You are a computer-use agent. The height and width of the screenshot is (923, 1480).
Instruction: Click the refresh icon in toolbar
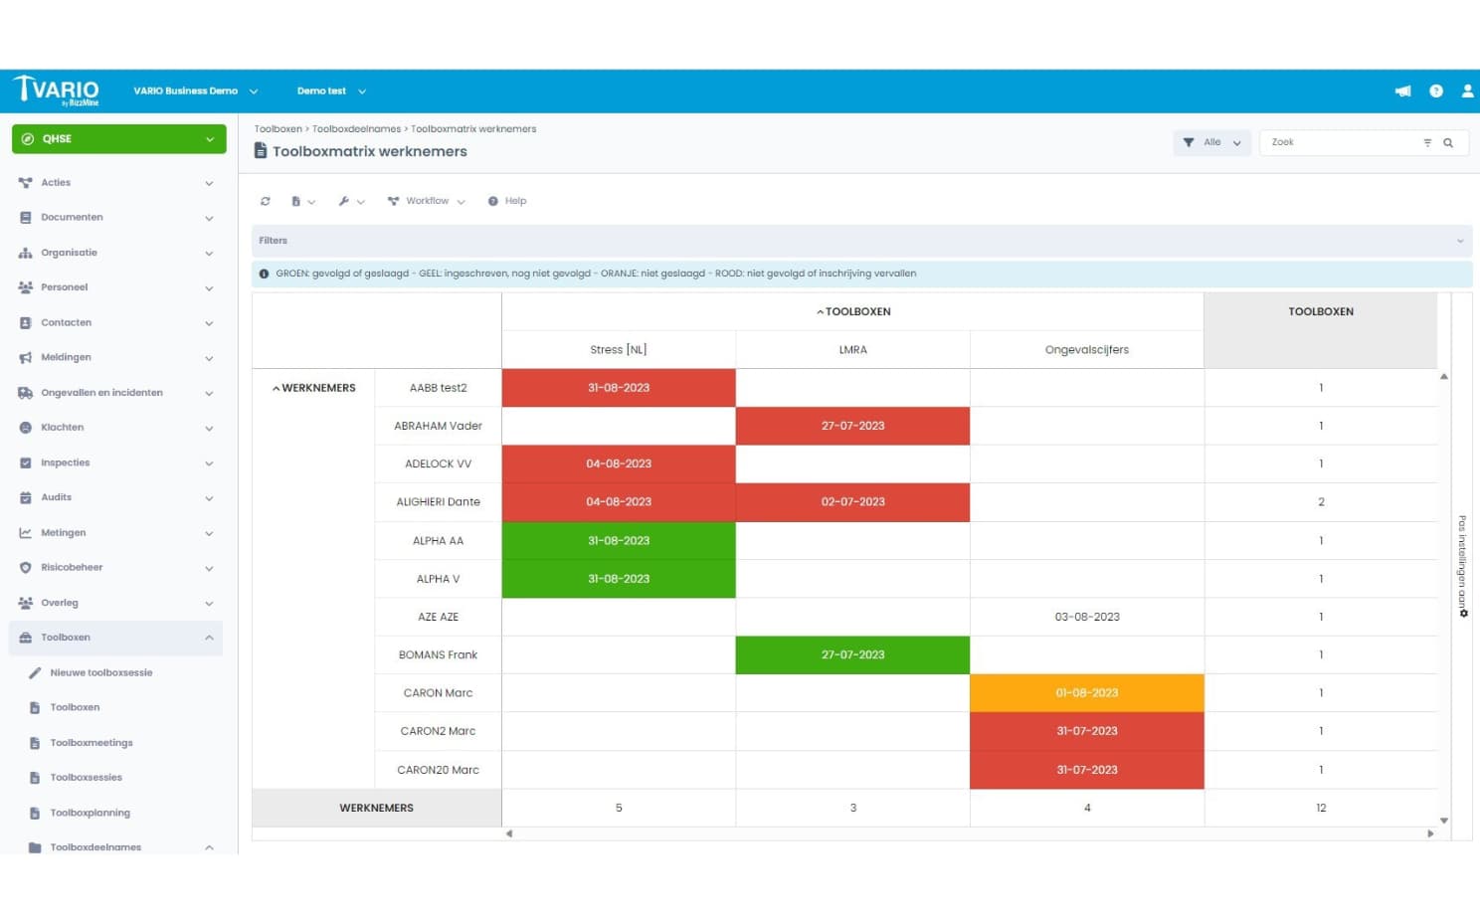266,201
